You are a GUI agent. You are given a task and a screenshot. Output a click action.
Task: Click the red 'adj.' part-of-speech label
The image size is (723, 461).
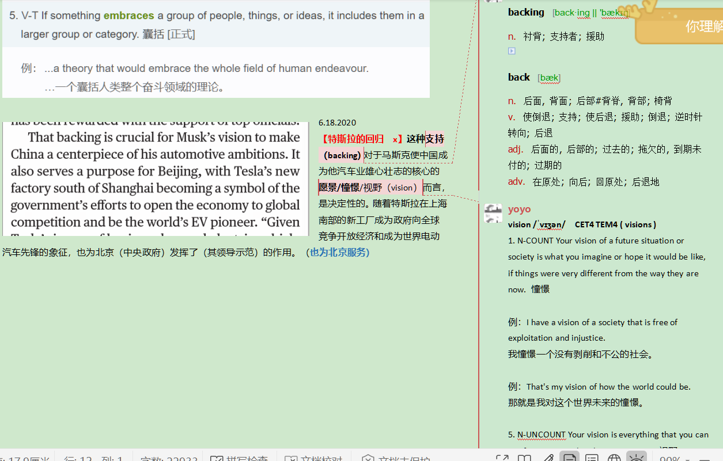tap(515, 149)
